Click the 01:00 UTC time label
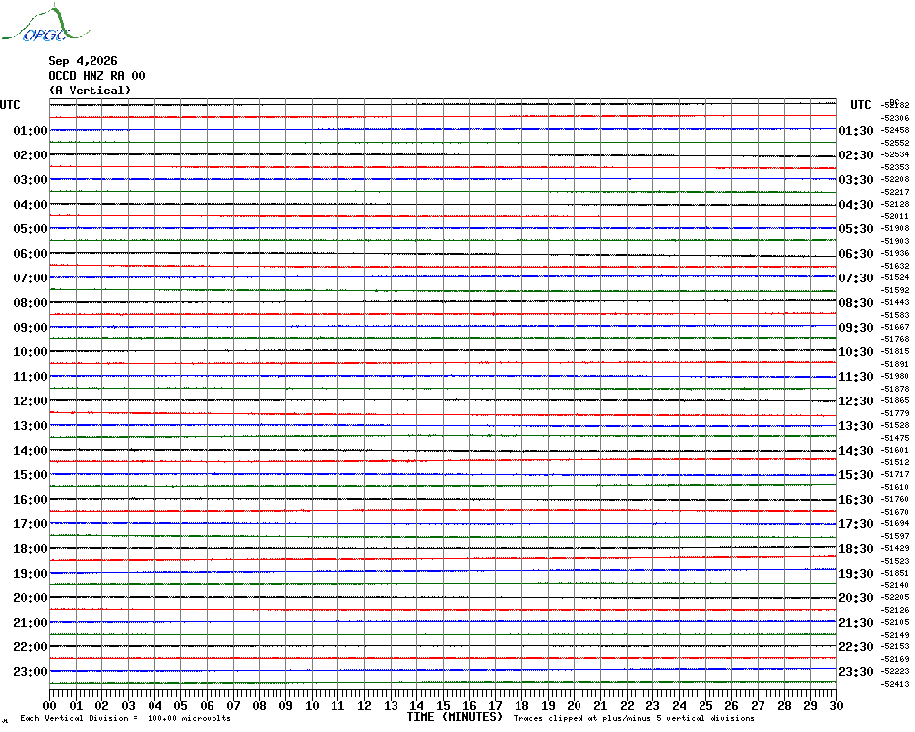Image resolution: width=915 pixels, height=732 pixels. pyautogui.click(x=30, y=131)
